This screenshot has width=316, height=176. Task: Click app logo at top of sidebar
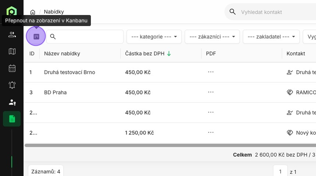11,11
